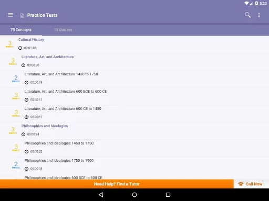The image size is (269, 201).
Task: Tap level 2 badge for Philosophies 1750 to 1900
Action: (x=16, y=165)
